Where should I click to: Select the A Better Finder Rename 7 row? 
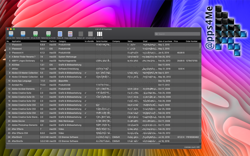pyautogui.click(x=103, y=57)
